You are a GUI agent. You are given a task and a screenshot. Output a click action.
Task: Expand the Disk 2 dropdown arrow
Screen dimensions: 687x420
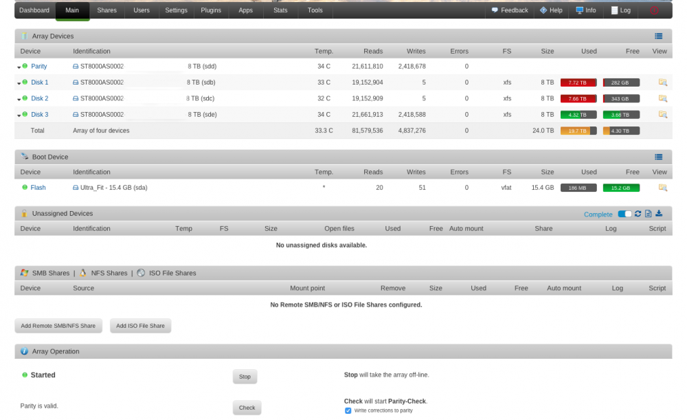(19, 100)
